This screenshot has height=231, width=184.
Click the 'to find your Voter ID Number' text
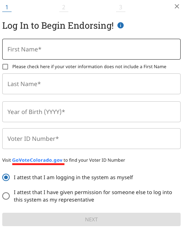94,160
